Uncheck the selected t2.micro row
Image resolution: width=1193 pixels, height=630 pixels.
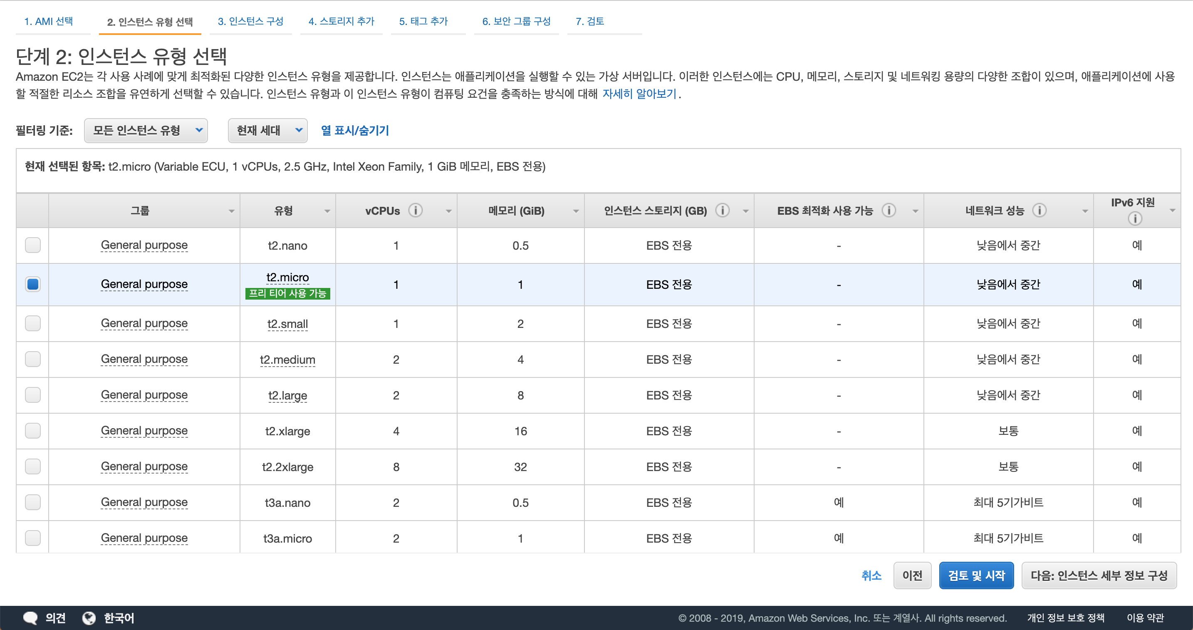pyautogui.click(x=33, y=284)
